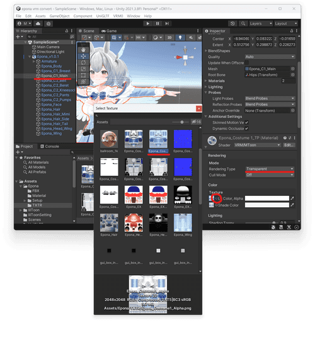Switch to the Game tab

(109, 31)
